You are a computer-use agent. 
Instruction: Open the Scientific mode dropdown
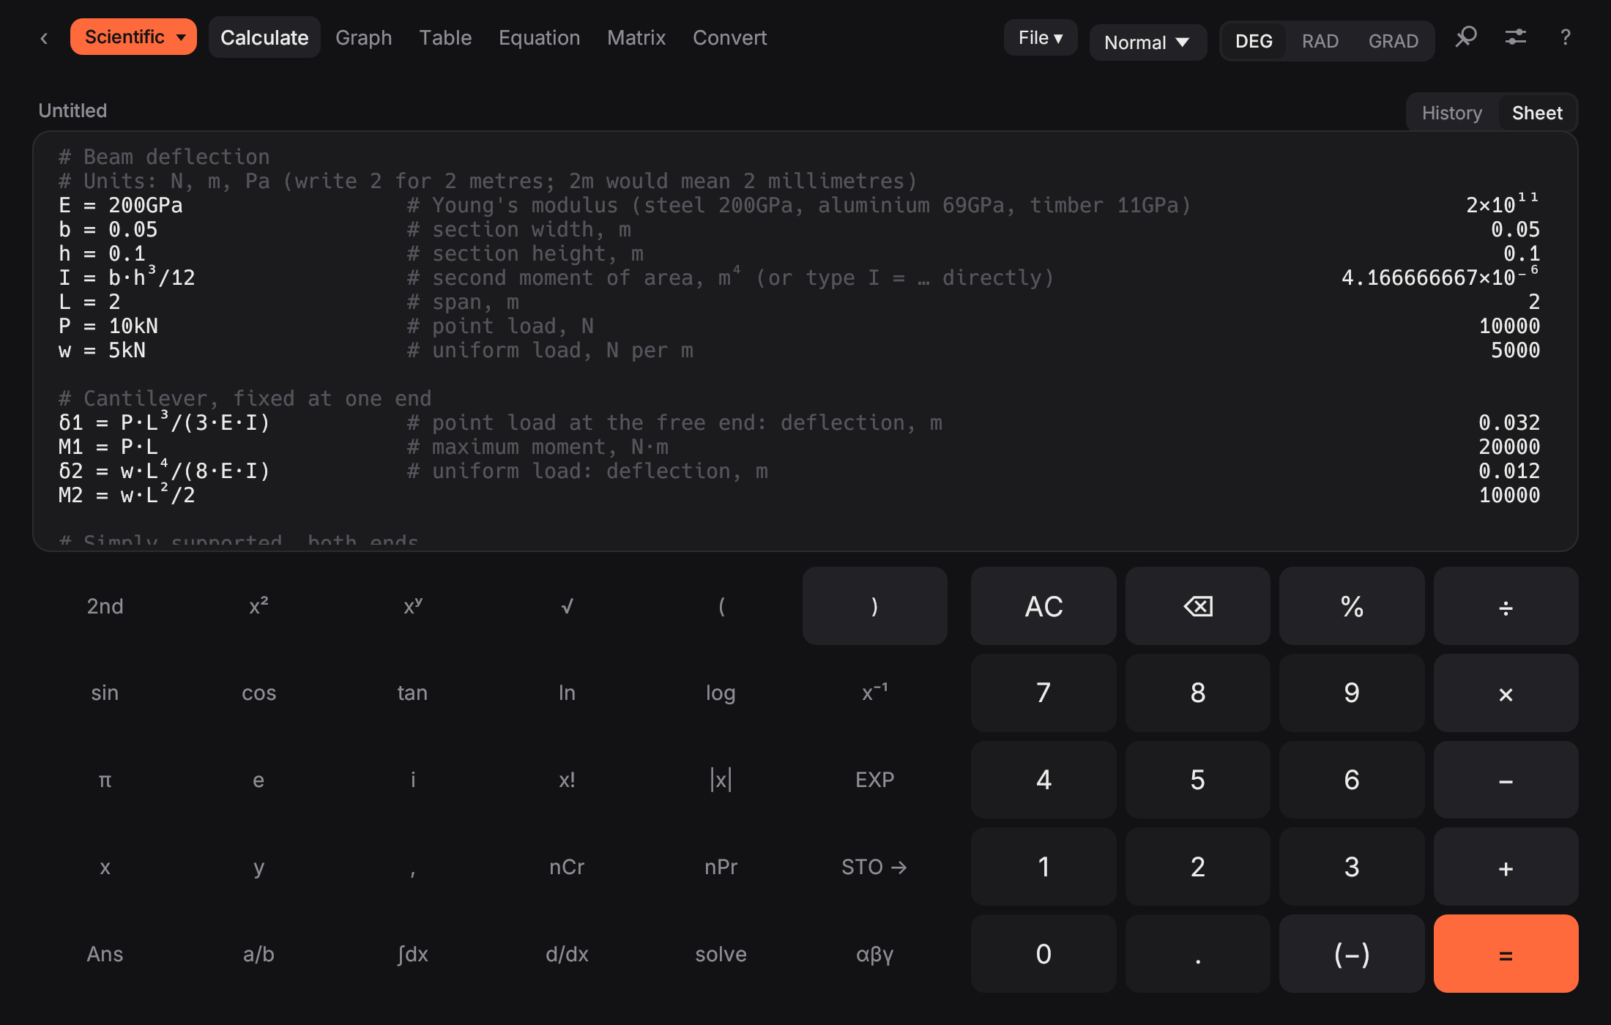(133, 37)
